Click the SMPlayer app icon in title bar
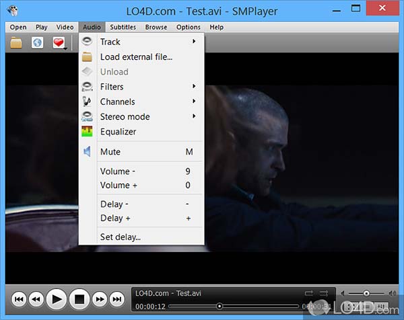 [12, 11]
